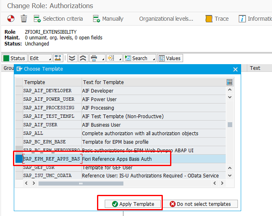Viewport: 272px width, 216px height.
Task: Select row SAP_AIF_USER
Action: point(121,125)
